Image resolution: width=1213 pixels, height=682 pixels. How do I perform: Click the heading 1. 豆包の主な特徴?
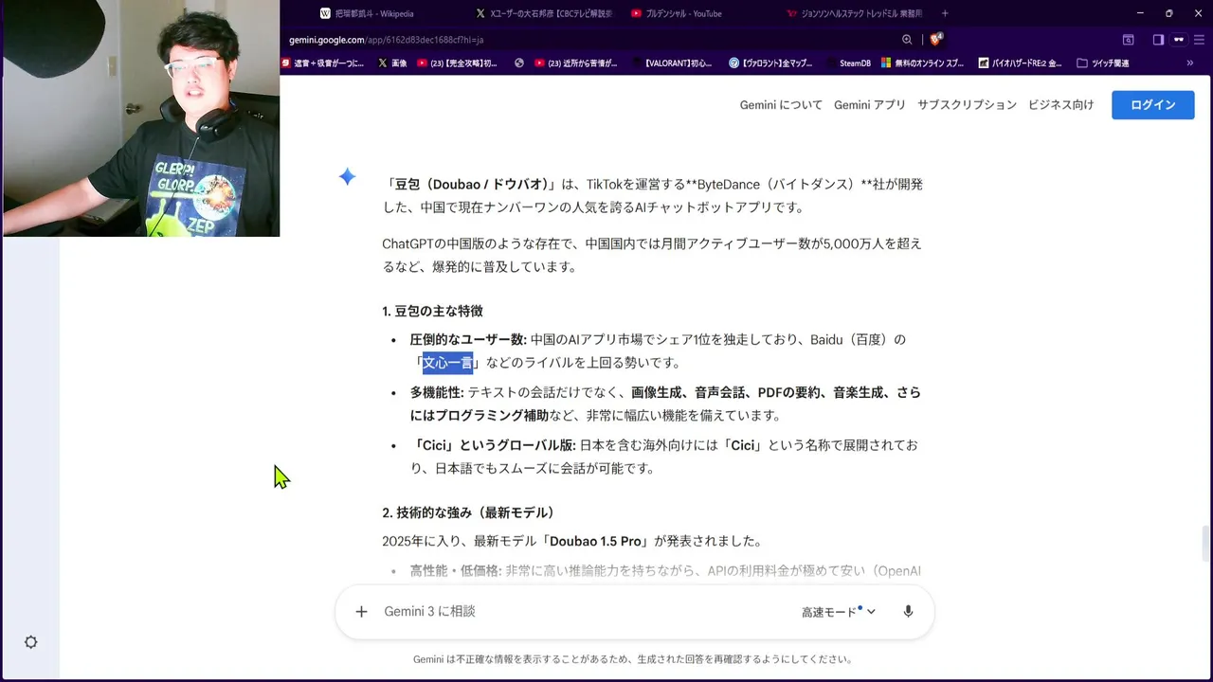pyautogui.click(x=432, y=312)
